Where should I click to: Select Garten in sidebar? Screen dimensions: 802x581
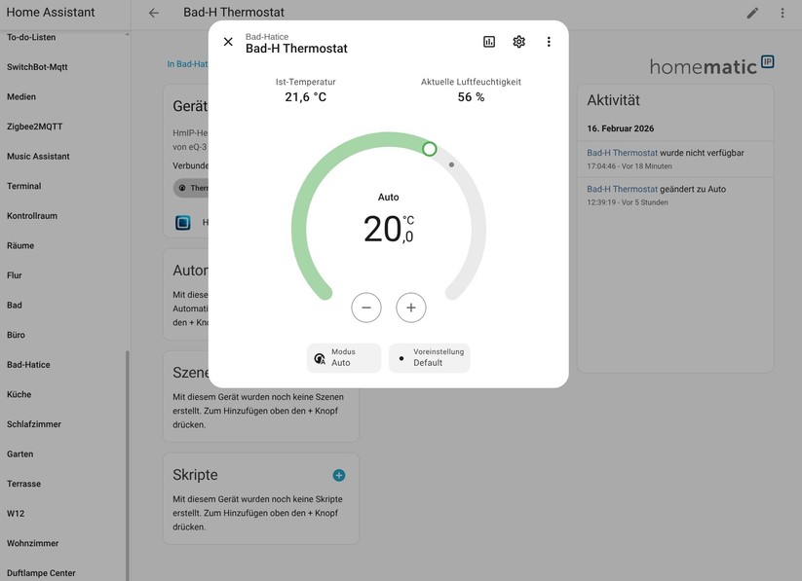point(19,454)
